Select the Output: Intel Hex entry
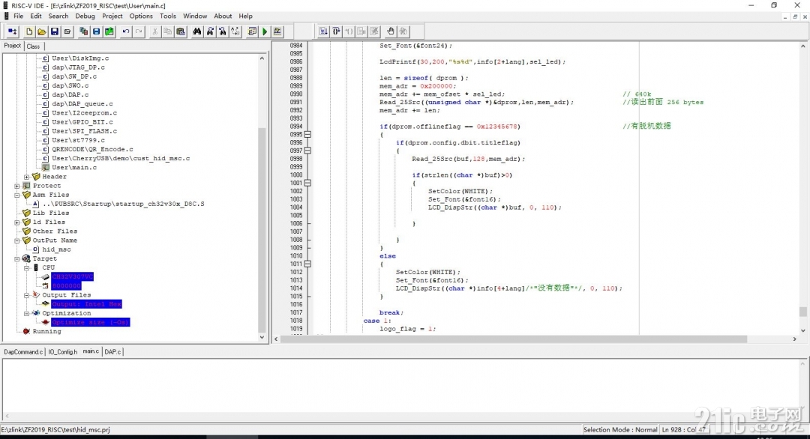The height and width of the screenshot is (439, 810). pyautogui.click(x=86, y=304)
